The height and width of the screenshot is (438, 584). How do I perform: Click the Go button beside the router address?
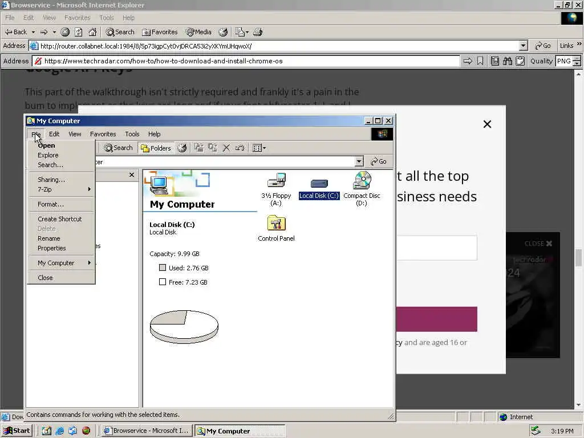[x=543, y=46]
